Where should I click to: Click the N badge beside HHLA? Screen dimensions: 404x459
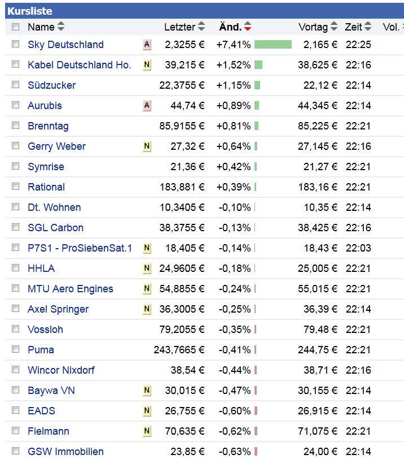pos(147,269)
